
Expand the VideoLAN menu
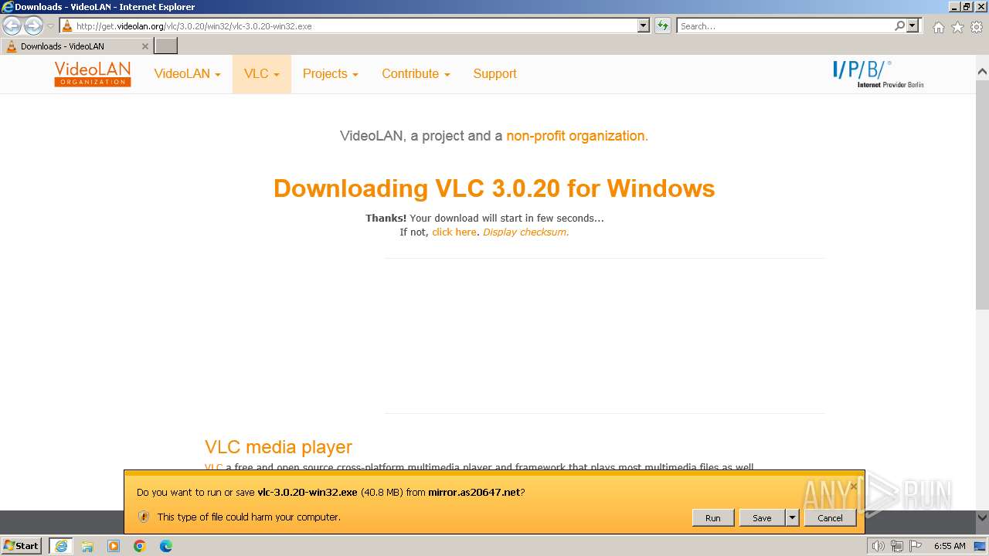pos(187,74)
